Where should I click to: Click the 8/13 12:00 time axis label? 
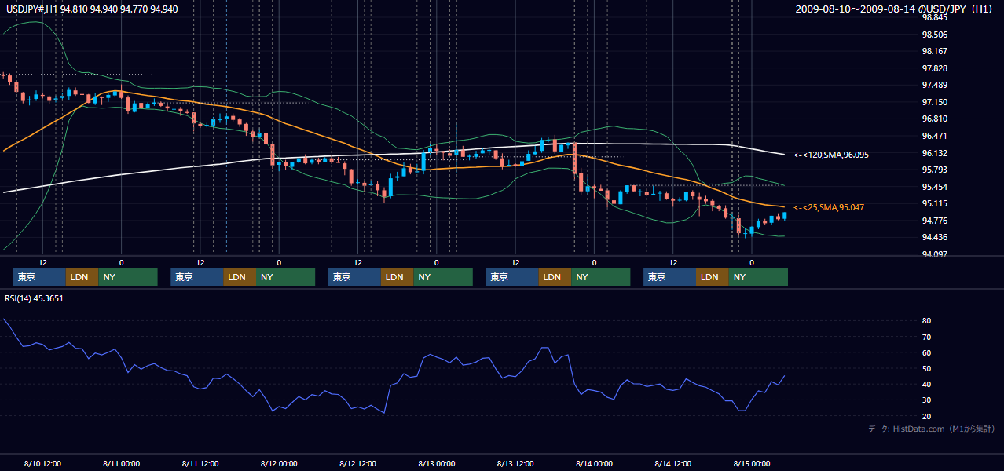515,463
